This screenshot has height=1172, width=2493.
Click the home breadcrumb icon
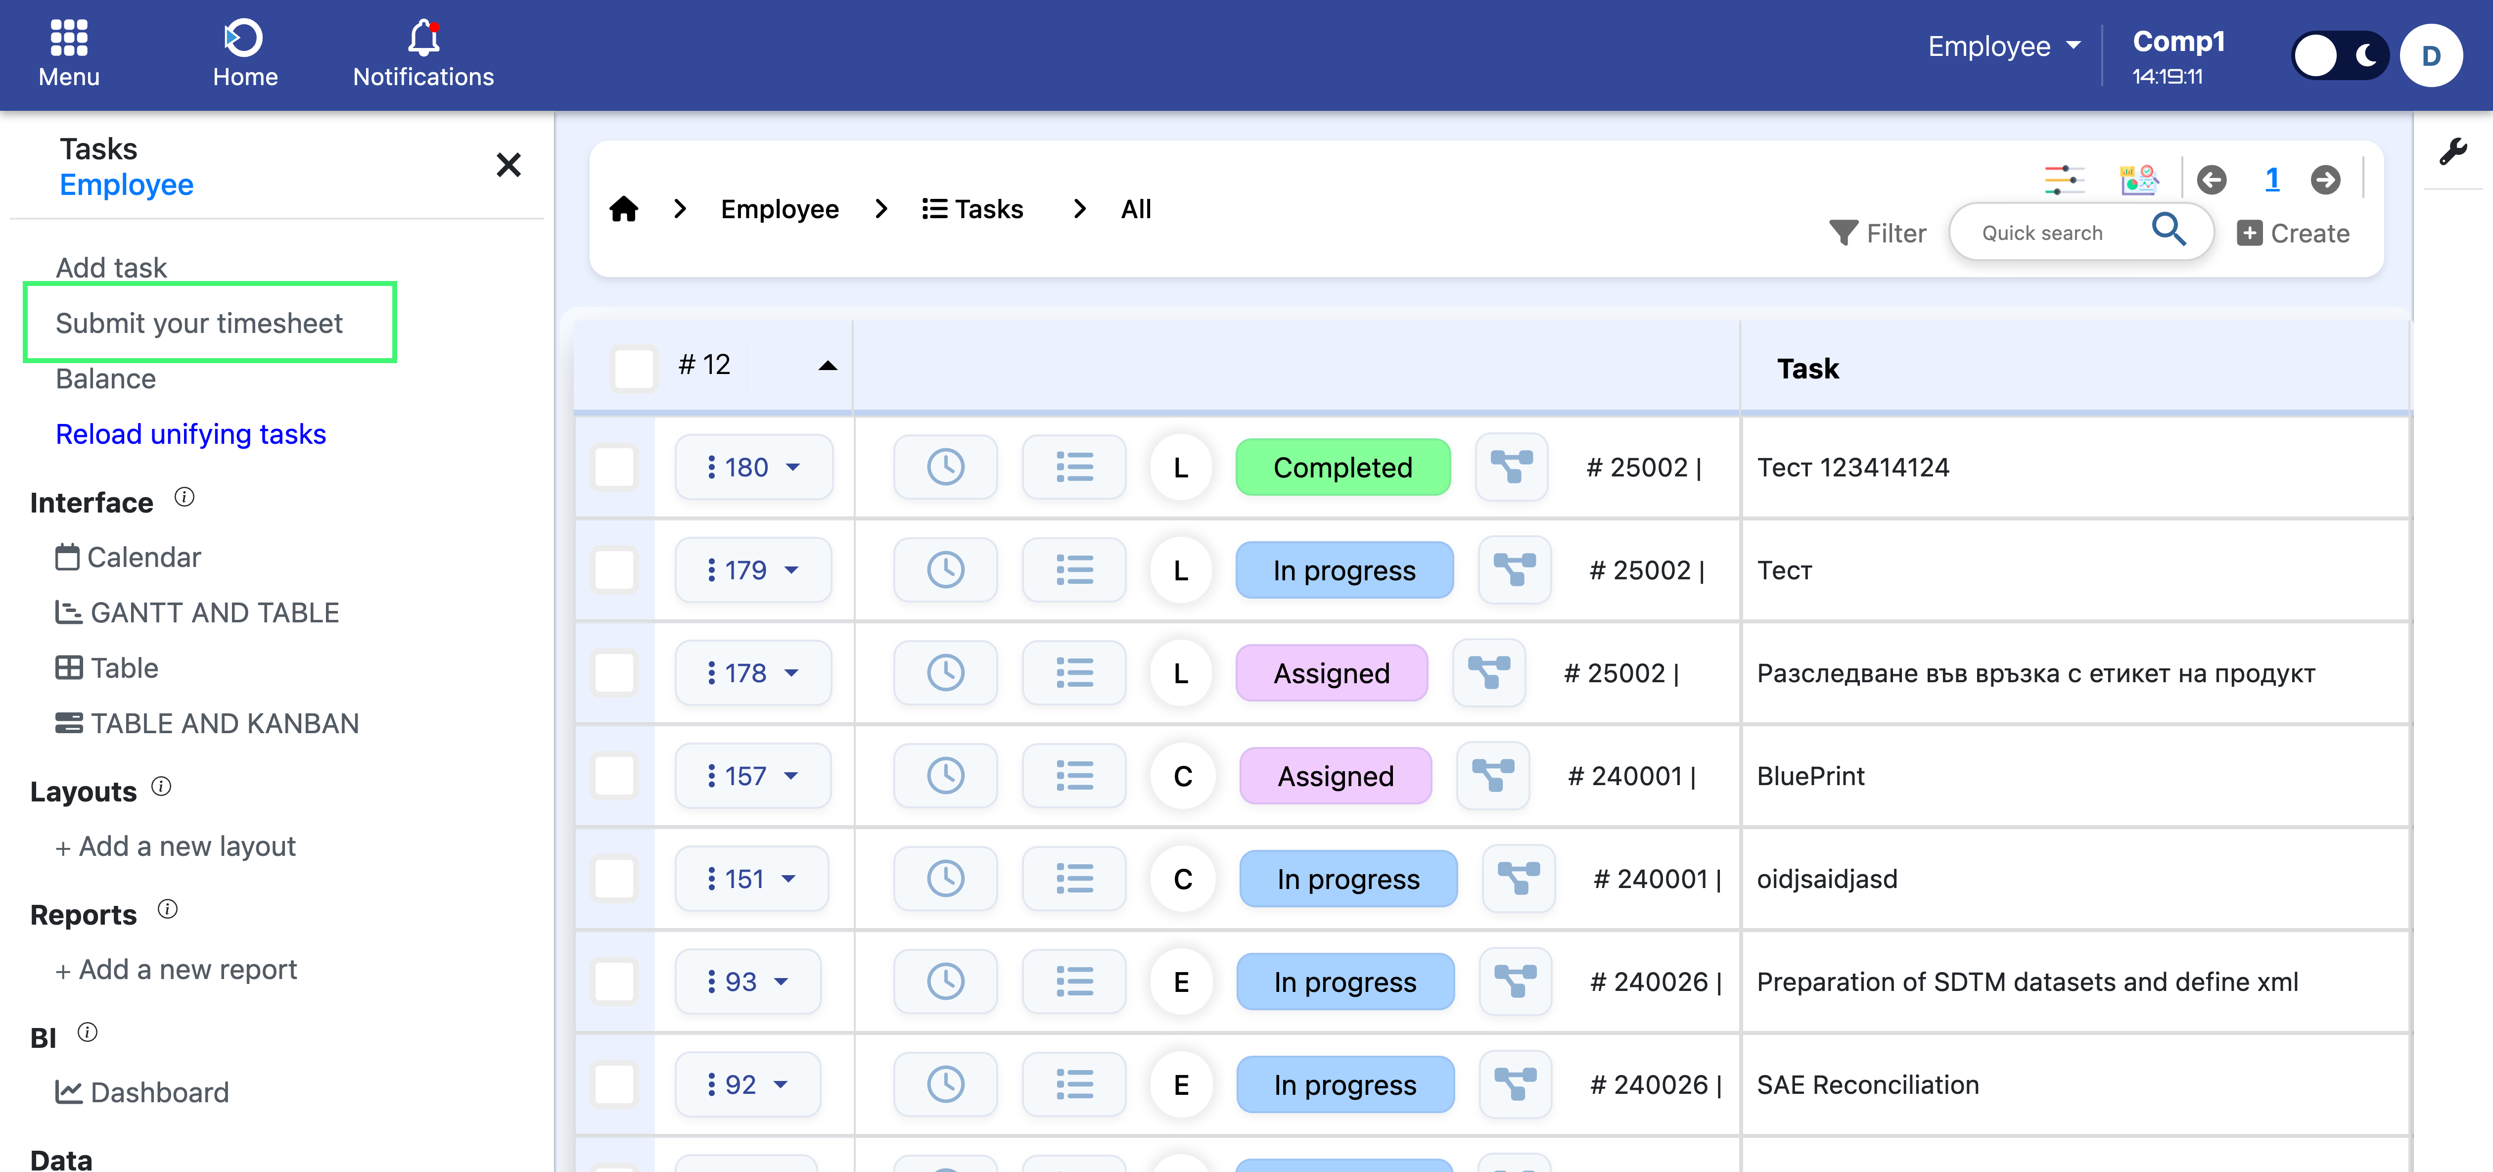click(624, 209)
